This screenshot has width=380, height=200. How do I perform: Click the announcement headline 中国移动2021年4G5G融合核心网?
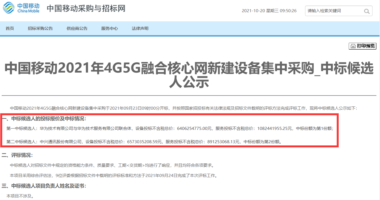coord(189,75)
